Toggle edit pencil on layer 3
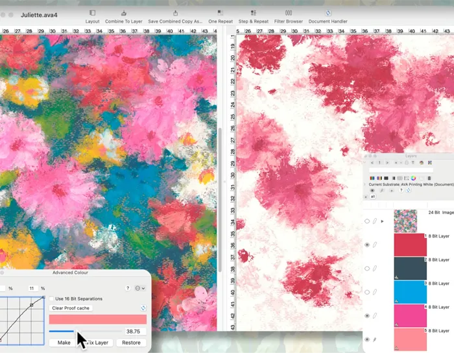The height and width of the screenshot is (353, 454). [375, 292]
